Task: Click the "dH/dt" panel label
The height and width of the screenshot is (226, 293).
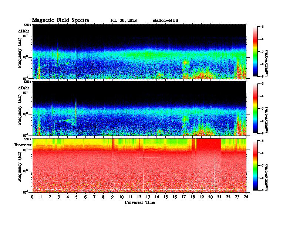Action: [x=24, y=31]
